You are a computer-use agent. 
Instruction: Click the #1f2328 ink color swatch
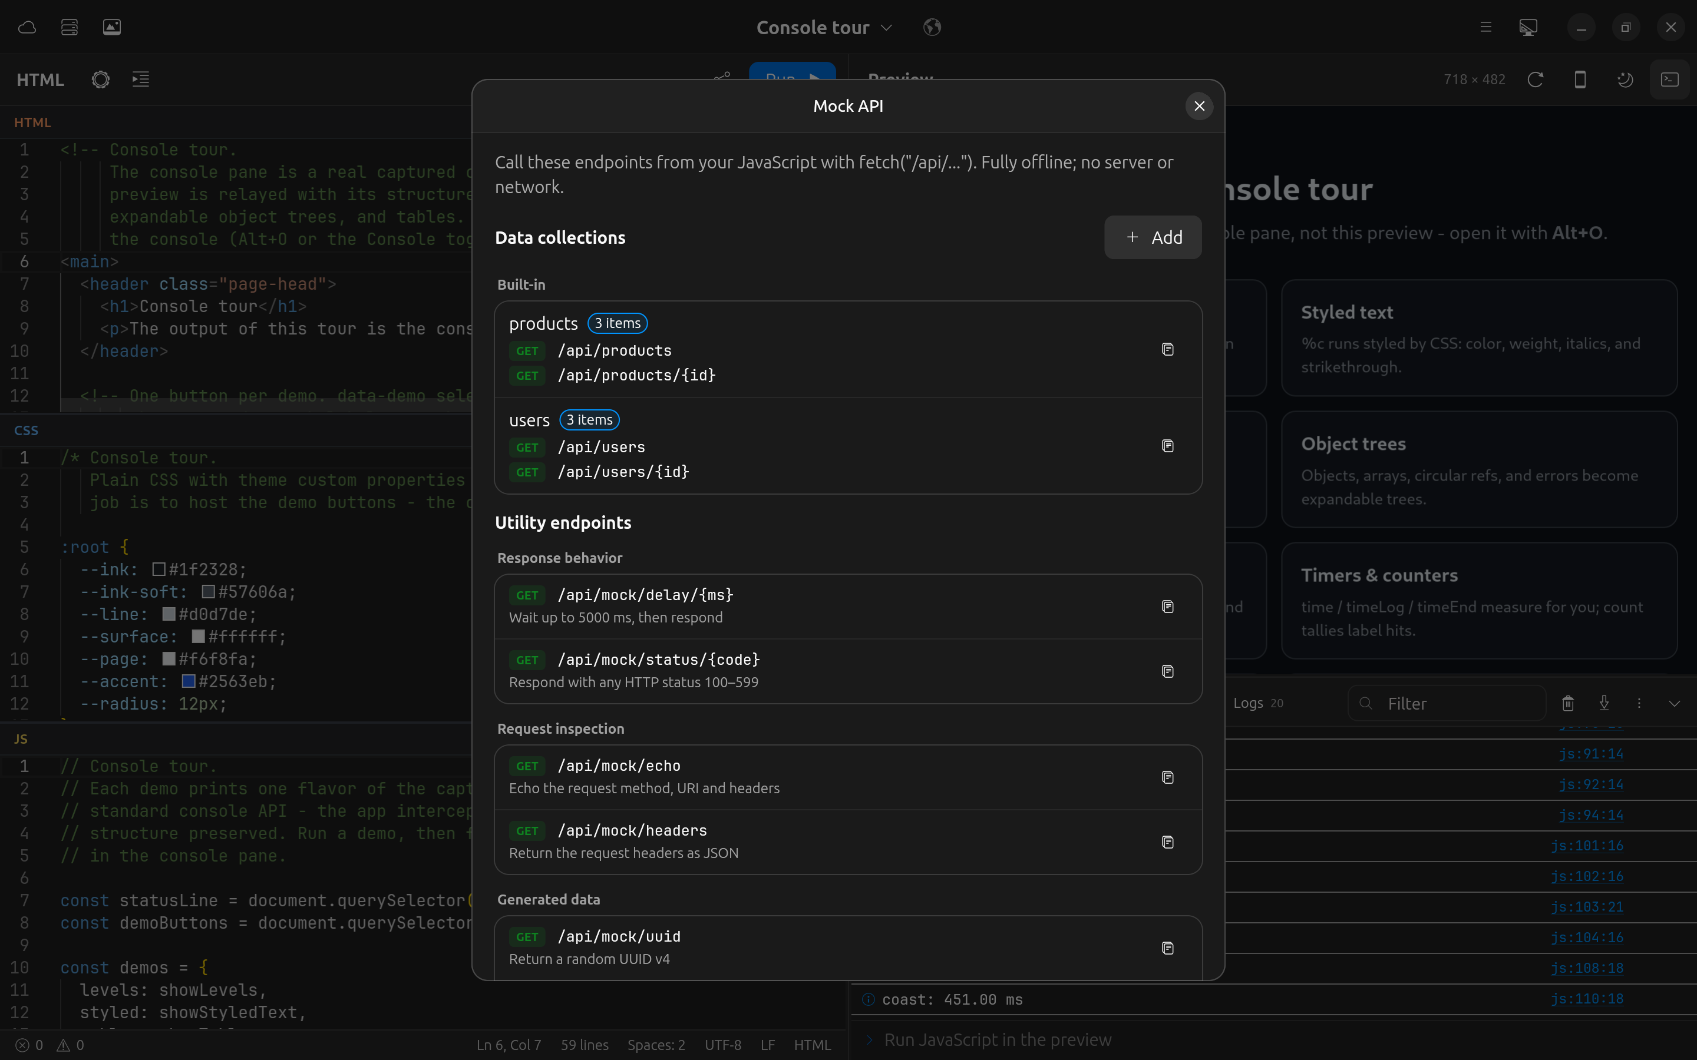coord(159,569)
